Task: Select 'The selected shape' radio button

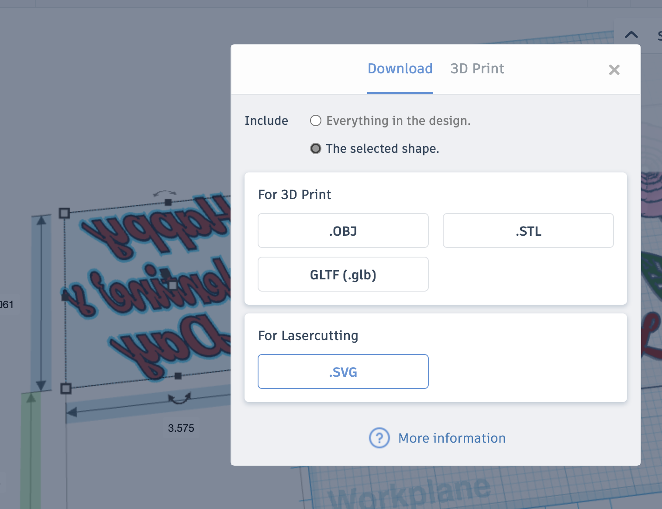Action: coord(316,148)
